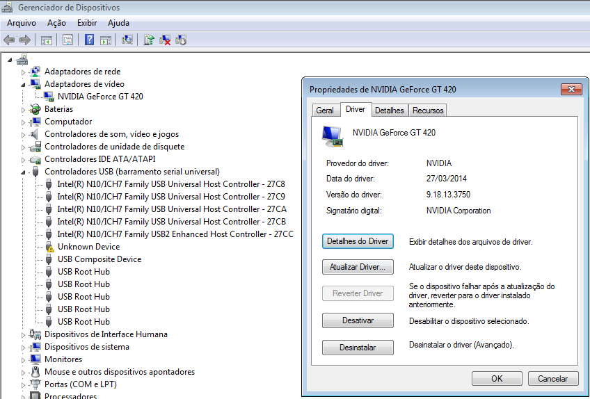This screenshot has width=590, height=399.
Task: Click the NVIDIA icon in properties dialog
Action: 333,136
